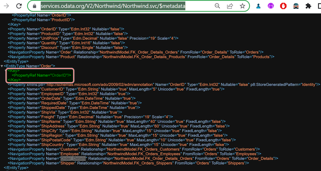Viewport: 321px width, 171px height.
Task: Click the NorthwindModel.FK_Order_Details_Products relationship value
Action: [x=144, y=57]
